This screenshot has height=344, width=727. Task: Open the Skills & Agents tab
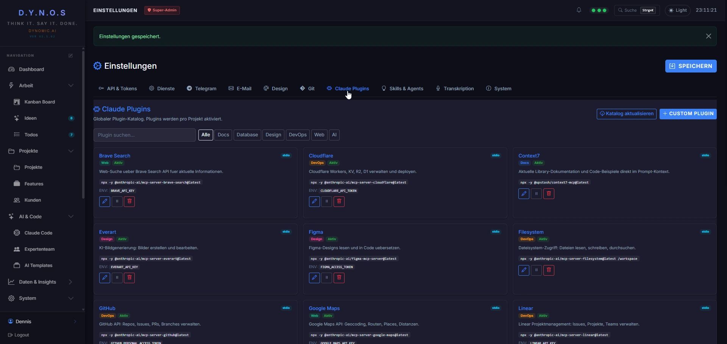(402, 89)
